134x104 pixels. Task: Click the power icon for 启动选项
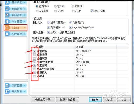point(7,9)
